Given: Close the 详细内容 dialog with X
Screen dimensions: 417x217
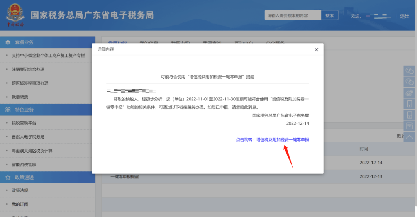Looking at the screenshot, I should click(x=316, y=50).
